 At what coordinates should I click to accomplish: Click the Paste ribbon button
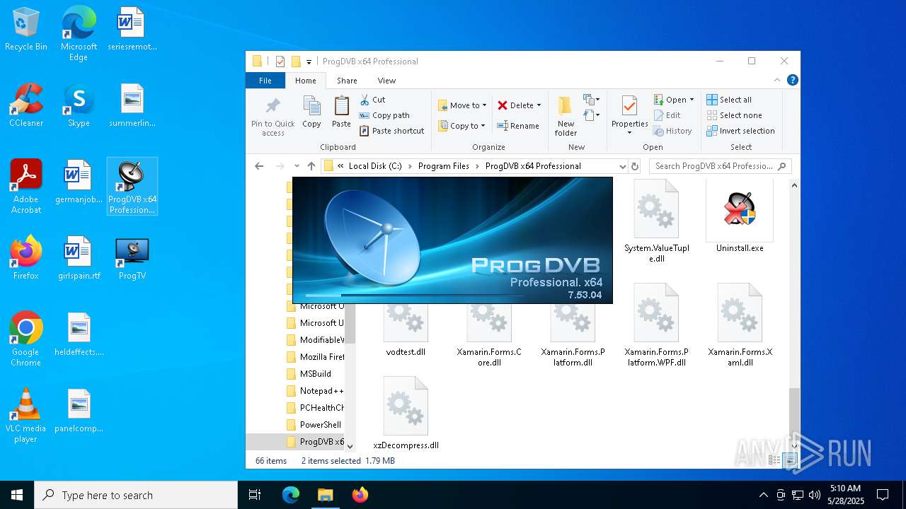(341, 112)
